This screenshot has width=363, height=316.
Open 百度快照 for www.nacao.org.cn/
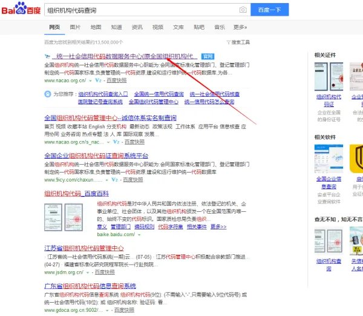116,81
